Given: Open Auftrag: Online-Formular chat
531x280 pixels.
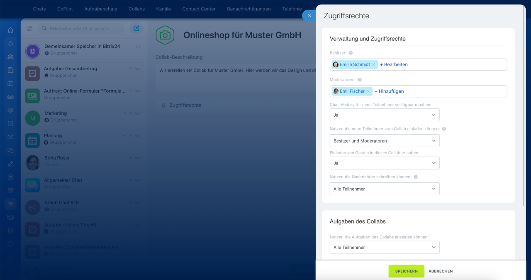Looking at the screenshot, I should pos(84,96).
